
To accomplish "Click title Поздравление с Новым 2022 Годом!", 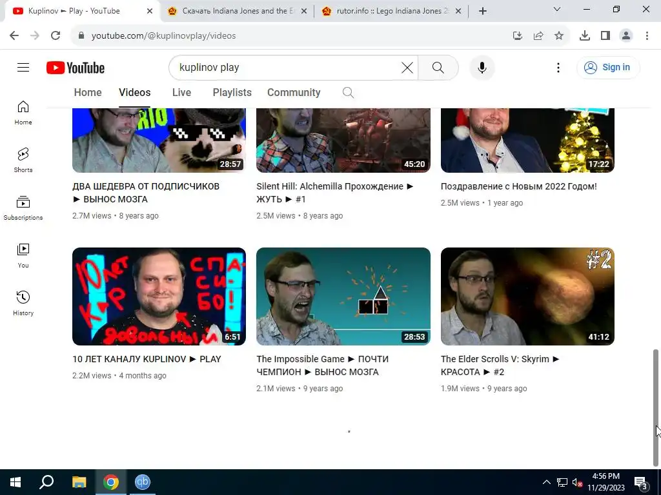I will click(518, 186).
